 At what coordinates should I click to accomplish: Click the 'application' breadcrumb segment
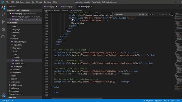coord(49,10)
